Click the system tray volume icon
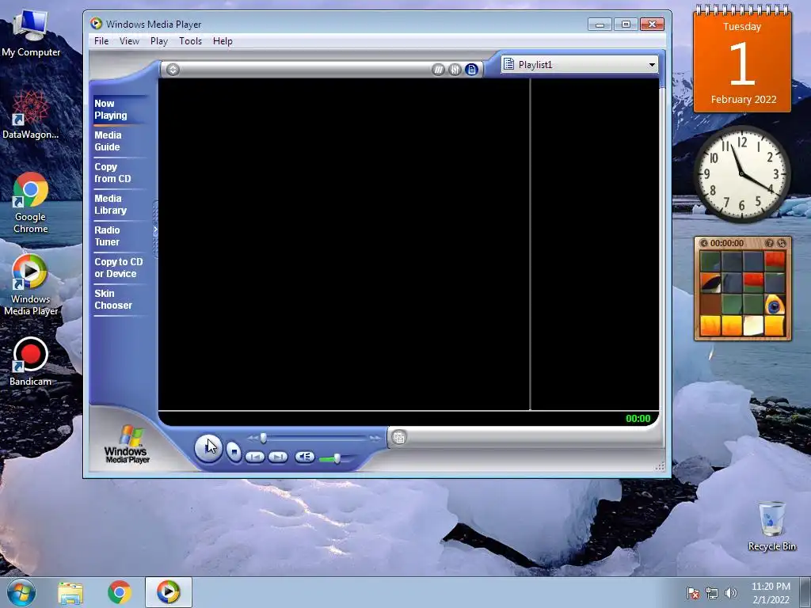Screen dimensions: 811x608 [730, 593]
